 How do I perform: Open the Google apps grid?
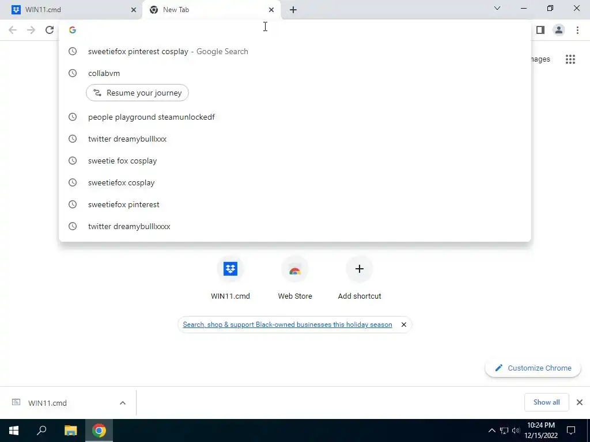pyautogui.click(x=570, y=59)
